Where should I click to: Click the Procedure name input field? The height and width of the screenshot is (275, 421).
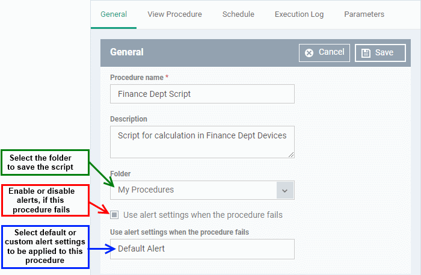(x=202, y=94)
